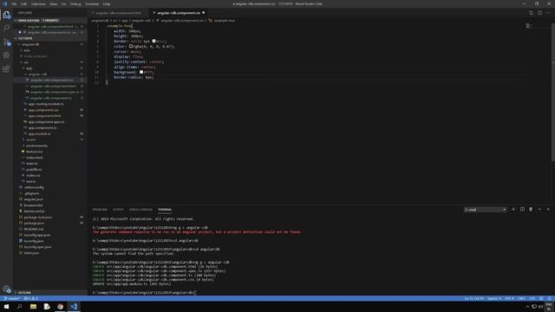Close the terminal panel

coord(548,210)
